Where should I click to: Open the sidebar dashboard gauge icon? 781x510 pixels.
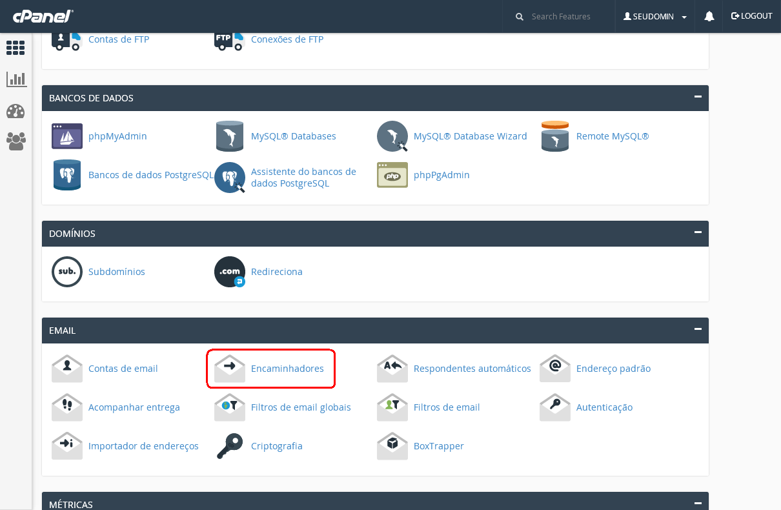click(x=15, y=111)
